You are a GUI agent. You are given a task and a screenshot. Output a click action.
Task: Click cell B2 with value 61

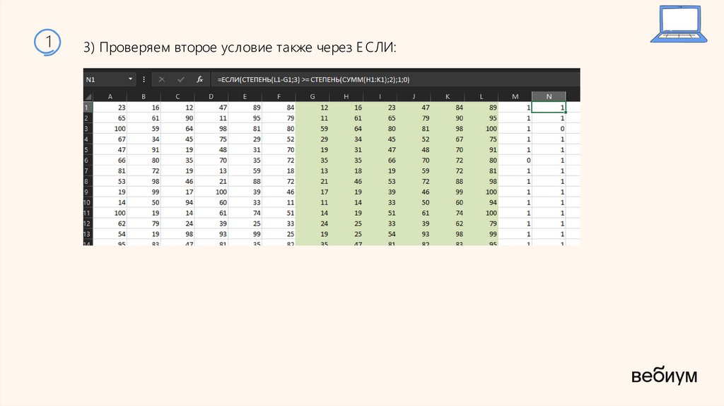pyautogui.click(x=144, y=118)
